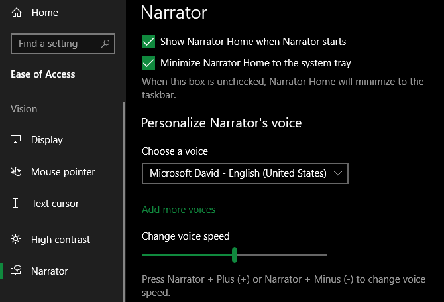Open the Choose a voice dropdown
The image size is (444, 302).
pyautogui.click(x=245, y=173)
